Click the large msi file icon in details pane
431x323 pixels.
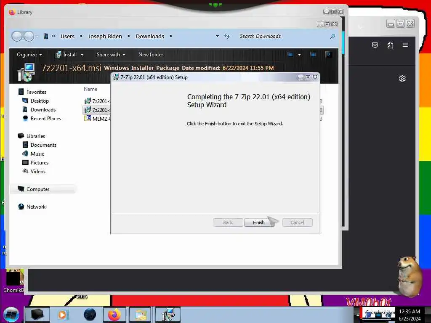click(x=26, y=72)
